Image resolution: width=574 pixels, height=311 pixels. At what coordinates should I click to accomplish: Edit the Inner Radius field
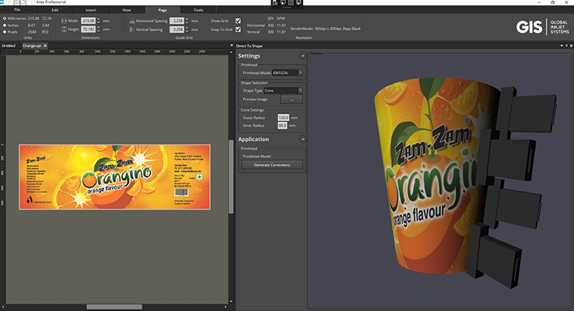pyautogui.click(x=282, y=125)
